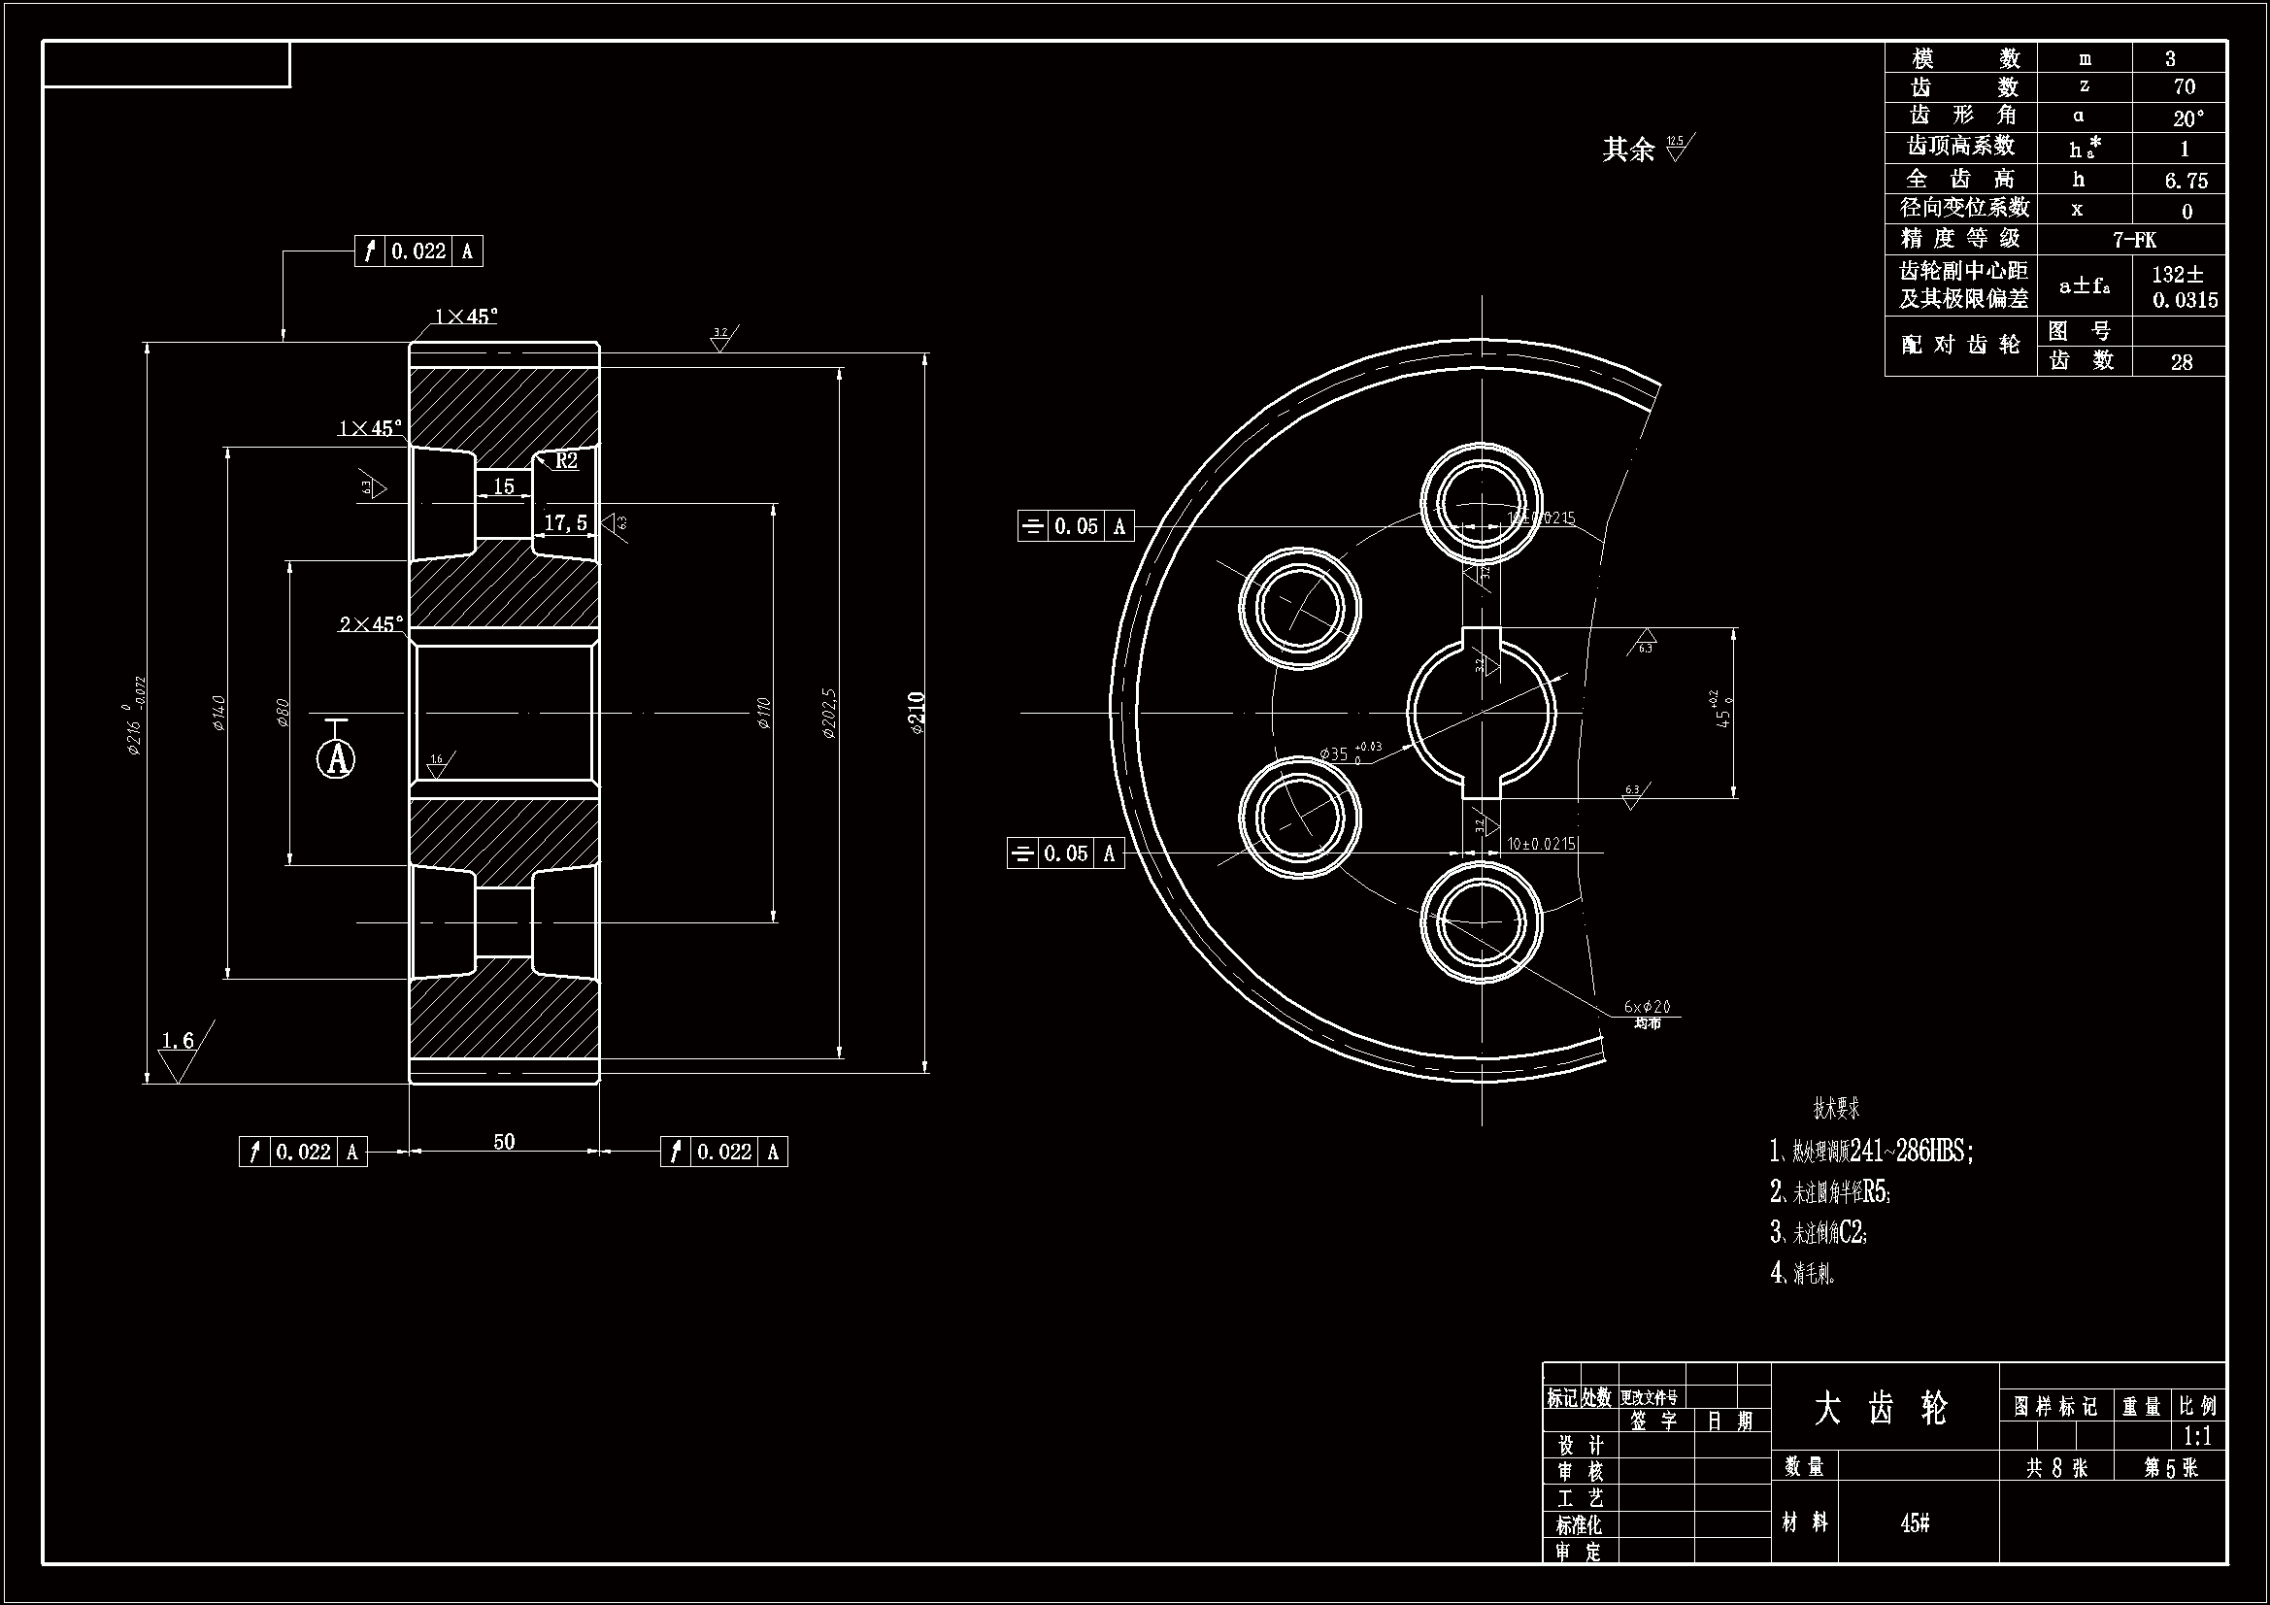Click the runout frame left of dimension 50
The width and height of the screenshot is (2270, 1605).
(x=304, y=1153)
